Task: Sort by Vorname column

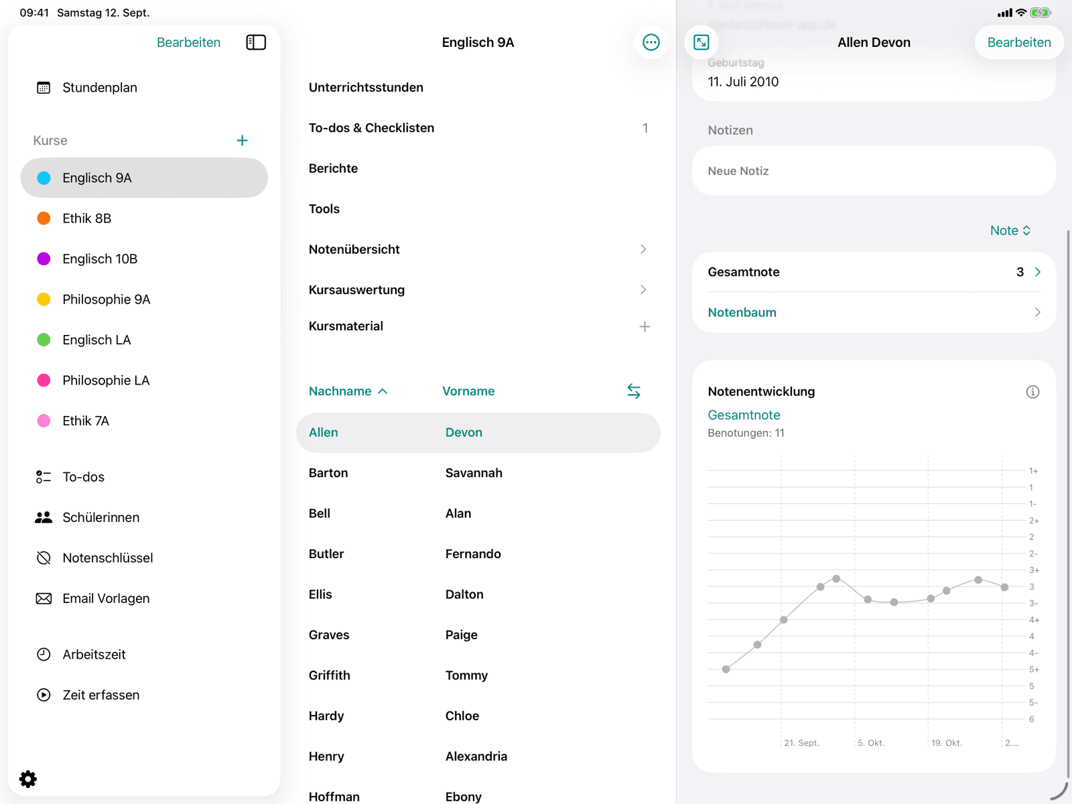Action: click(468, 391)
